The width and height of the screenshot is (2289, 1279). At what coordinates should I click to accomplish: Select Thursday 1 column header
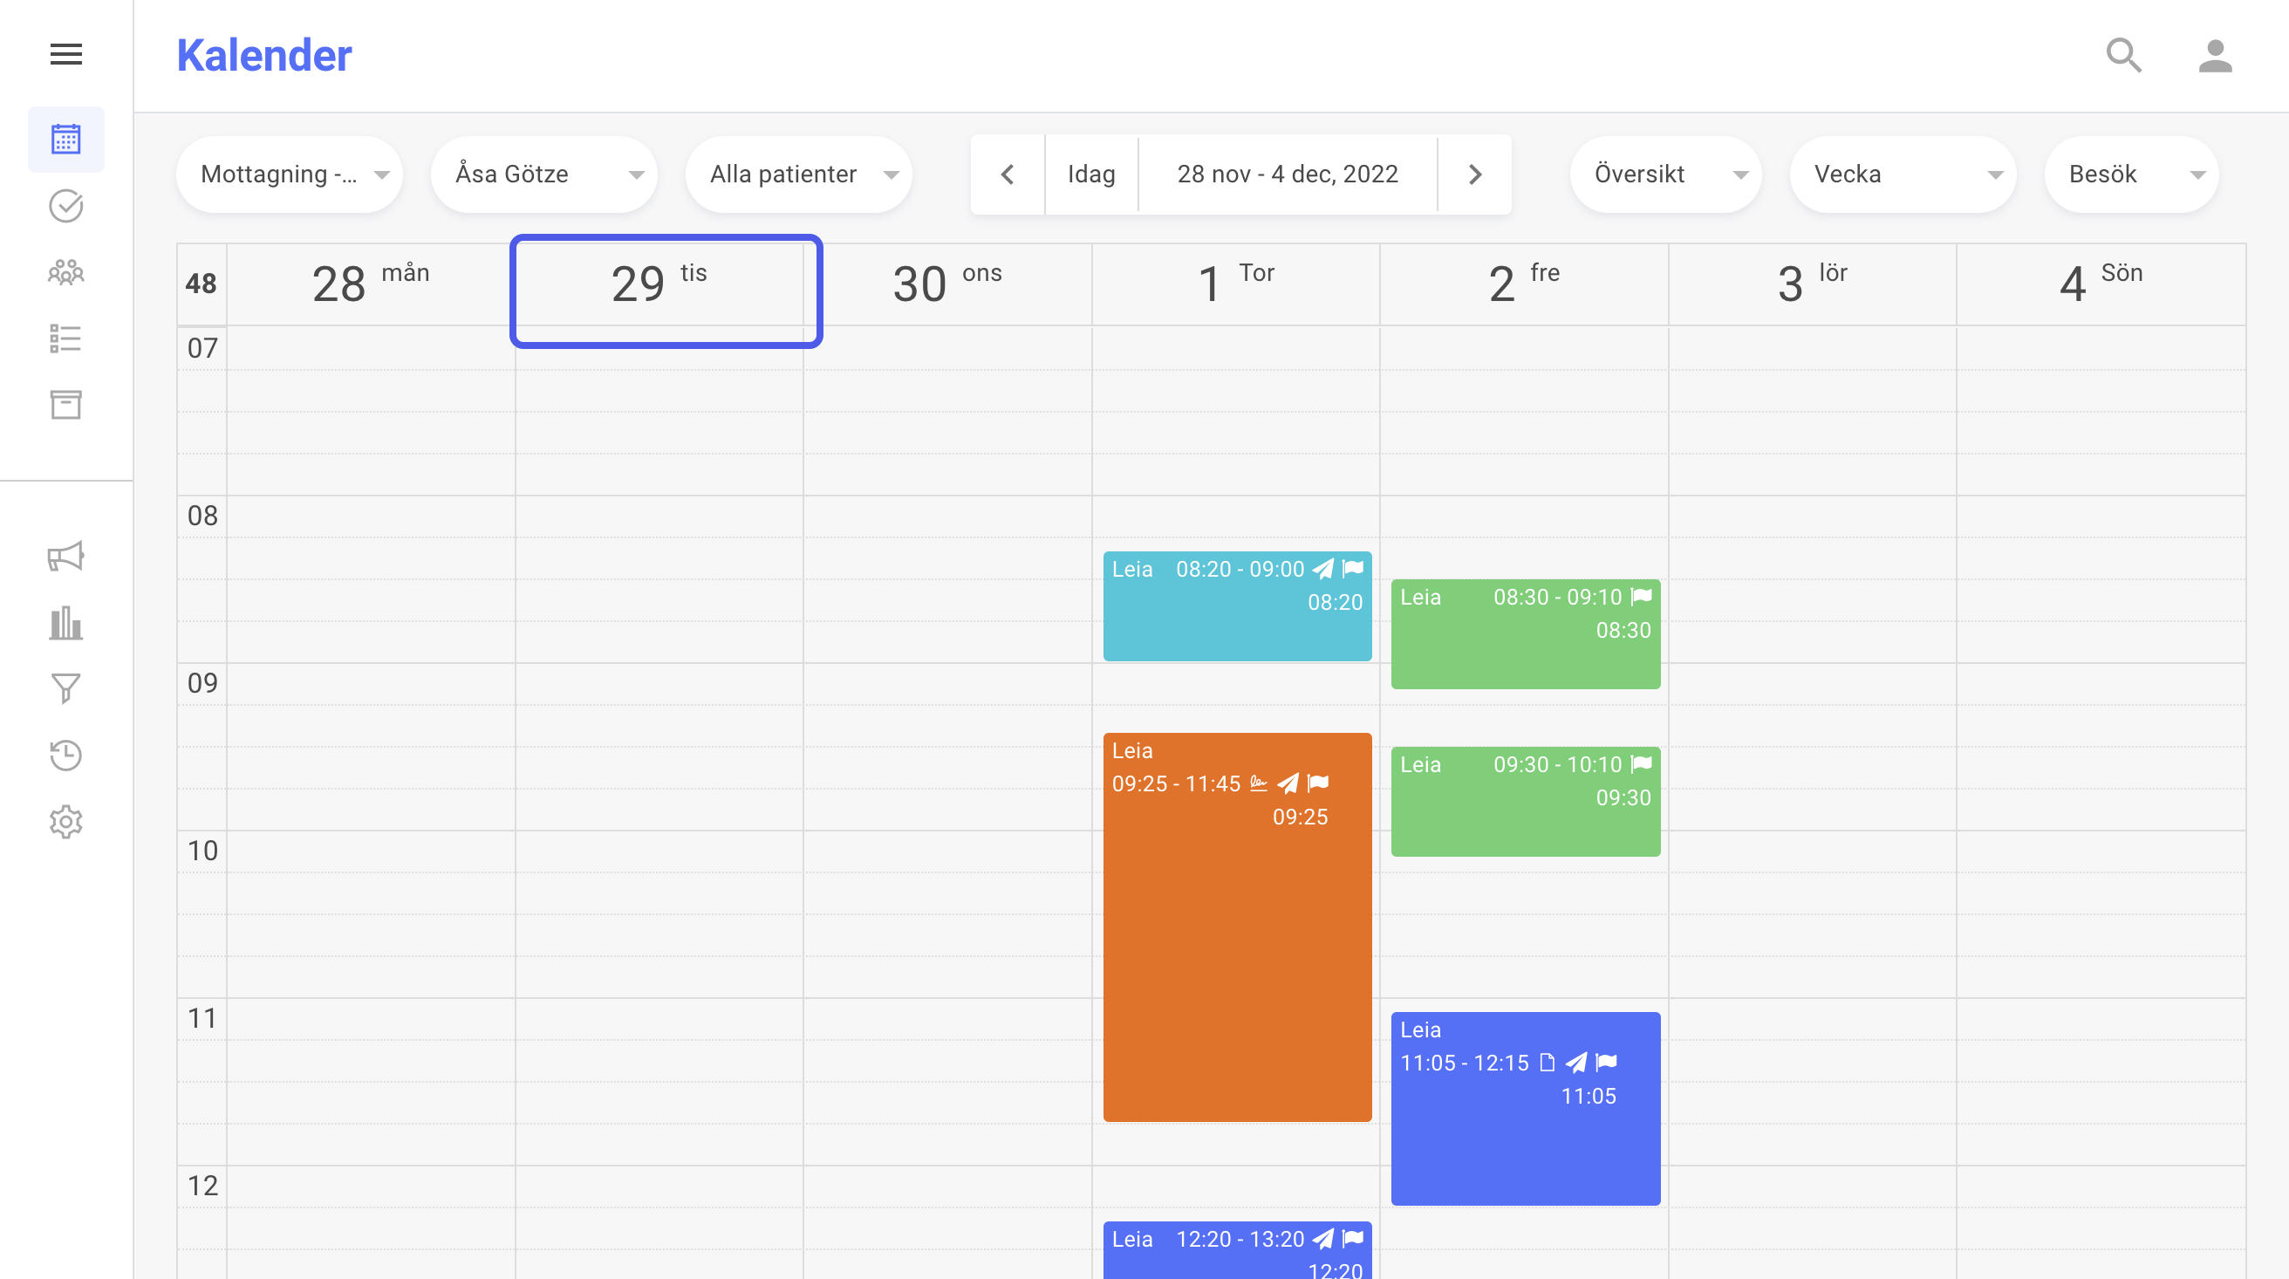coord(1236,284)
